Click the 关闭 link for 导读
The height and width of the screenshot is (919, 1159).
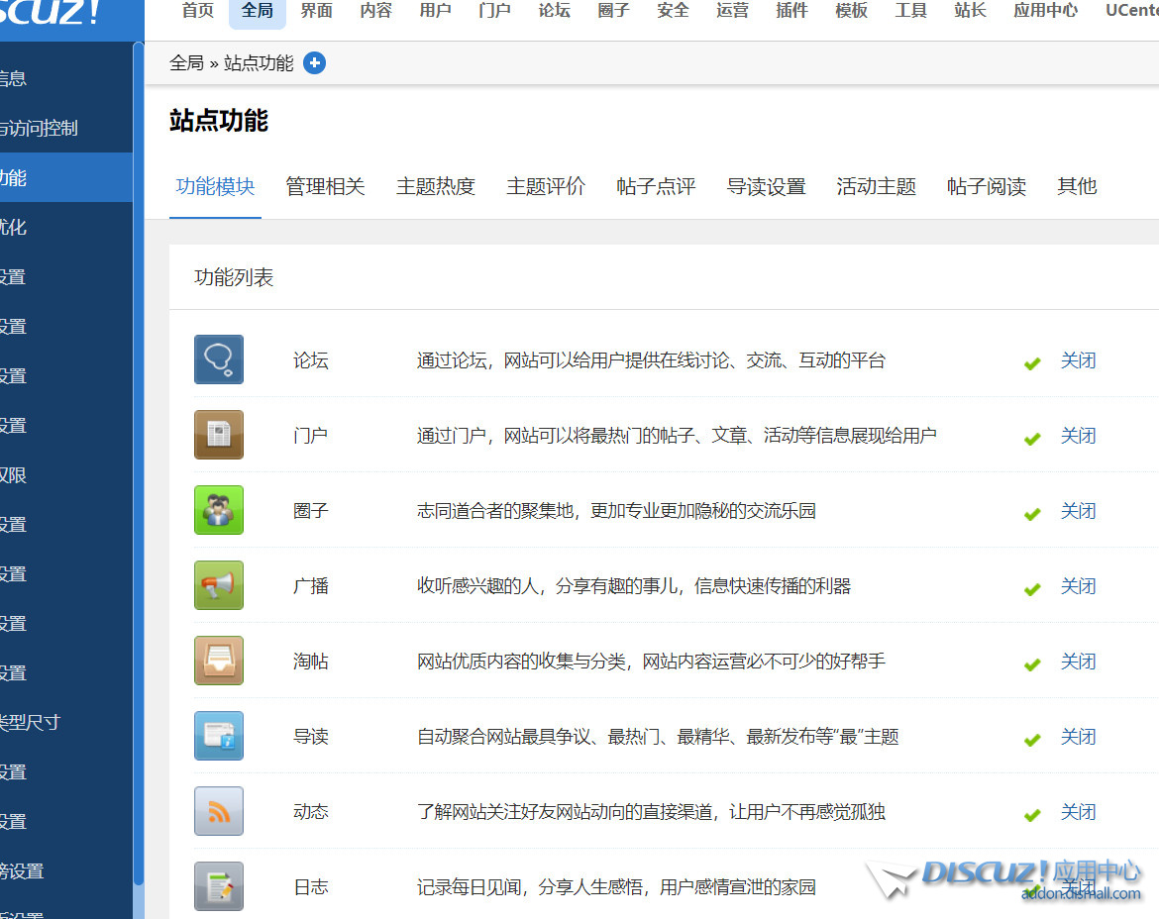coord(1078,737)
